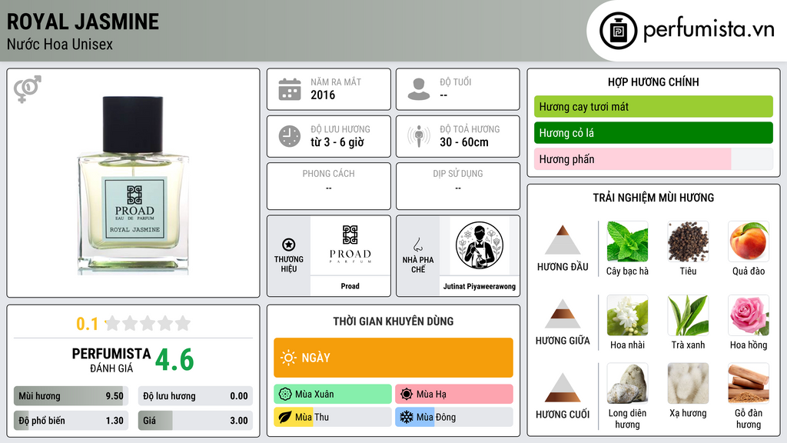Click the Hương phấn accord bar
Screen dimensions: 787x443
point(653,158)
